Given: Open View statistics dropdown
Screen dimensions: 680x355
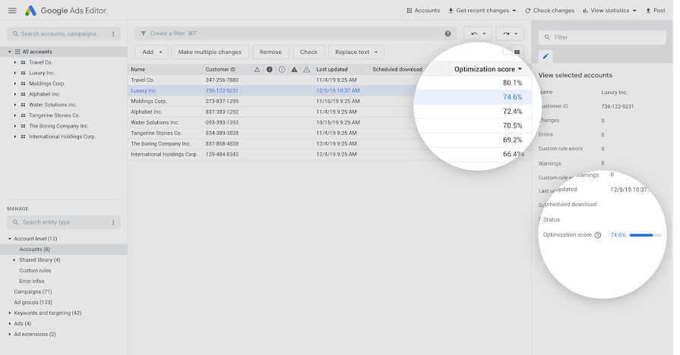Looking at the screenshot, I should 609,11.
